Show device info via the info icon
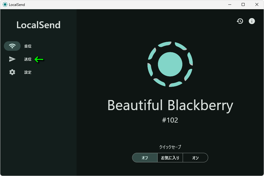 pyautogui.click(x=252, y=21)
